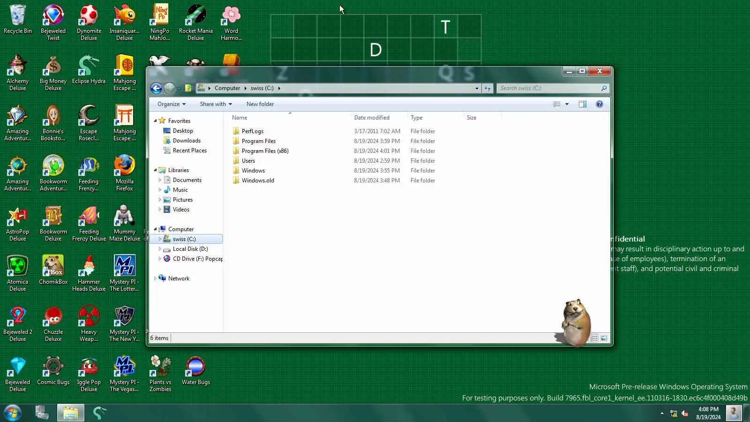Viewport: 750px width, 422px height.
Task: Collapse the Computer tree section
Action: click(x=155, y=229)
